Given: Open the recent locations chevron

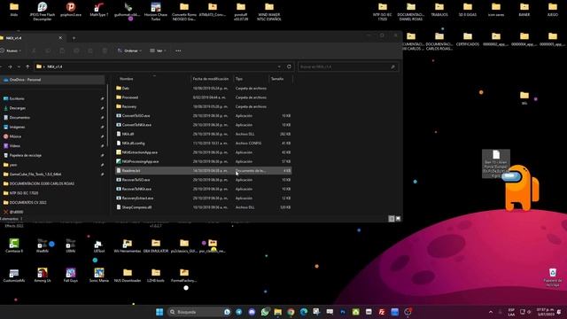Looking at the screenshot, I should [19, 67].
